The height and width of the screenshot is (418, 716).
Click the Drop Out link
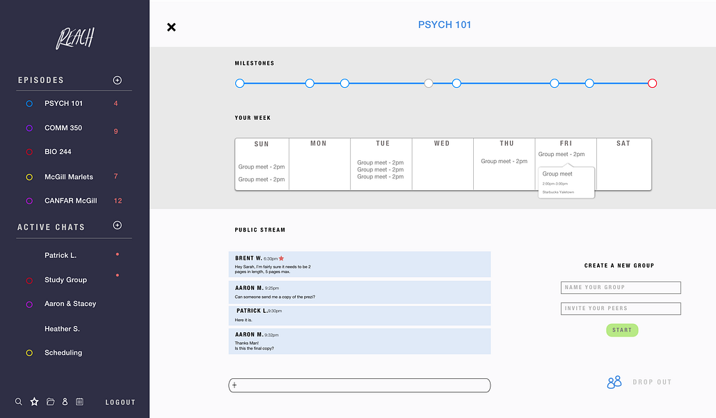coord(652,382)
